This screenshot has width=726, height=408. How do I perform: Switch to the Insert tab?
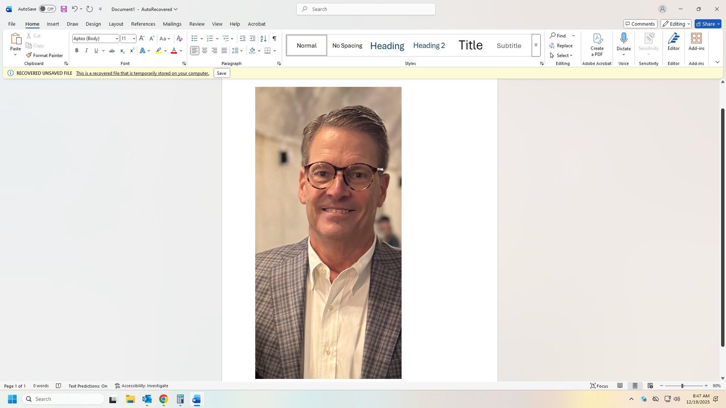(53, 24)
